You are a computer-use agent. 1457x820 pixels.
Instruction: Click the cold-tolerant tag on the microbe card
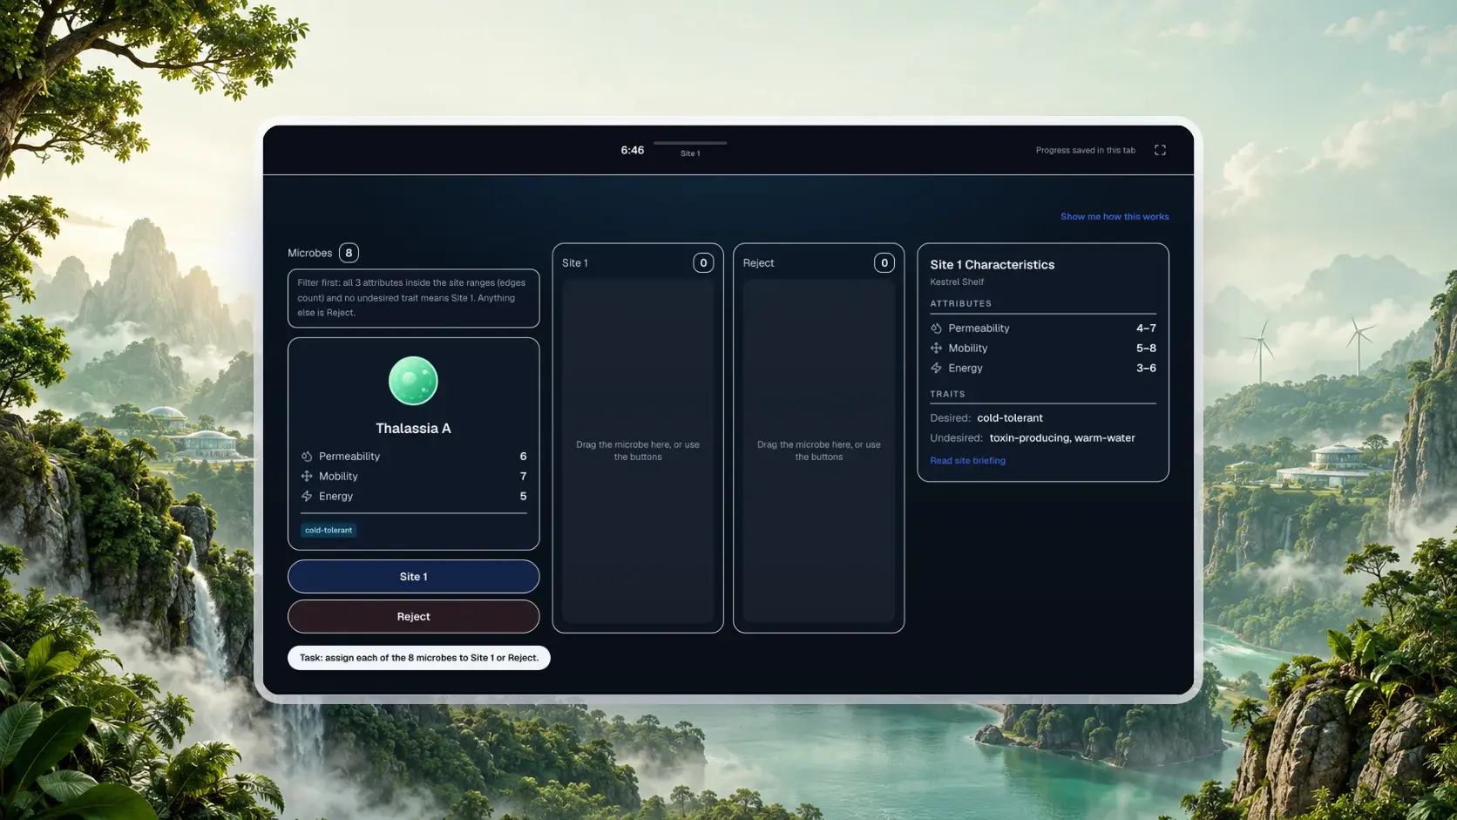click(329, 530)
